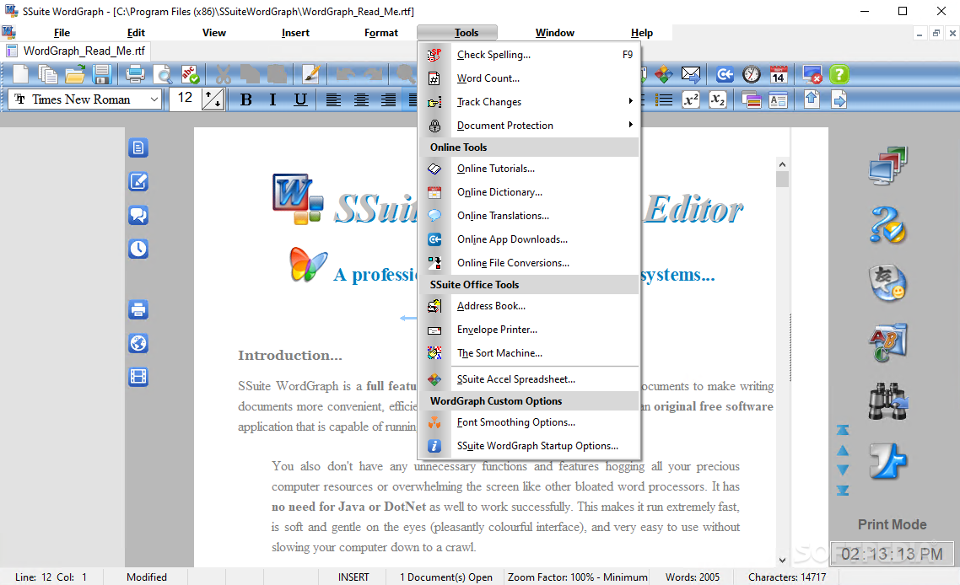Click the font size up/down stepper
The width and height of the screenshot is (960, 585).
213,99
